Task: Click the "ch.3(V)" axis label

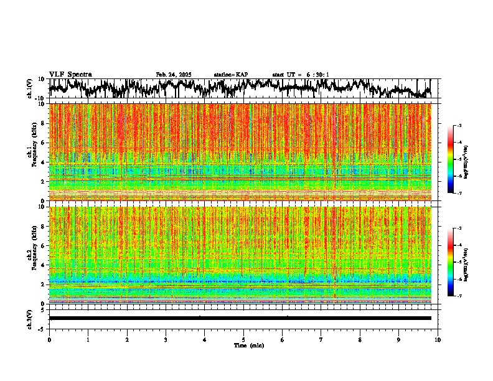Action: (30, 319)
